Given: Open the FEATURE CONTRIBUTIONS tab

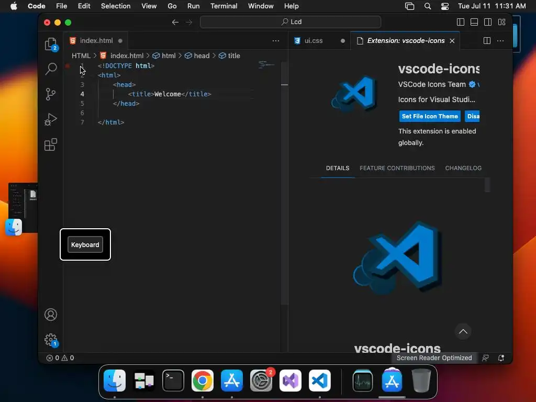Looking at the screenshot, I should coord(397,168).
